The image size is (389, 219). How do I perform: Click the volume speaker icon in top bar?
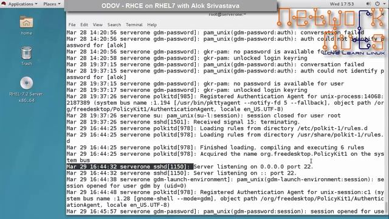(x=368, y=4)
